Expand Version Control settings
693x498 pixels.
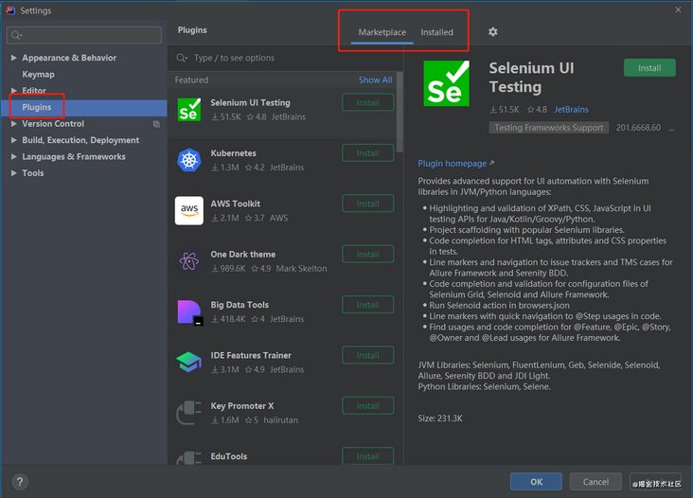click(x=13, y=124)
